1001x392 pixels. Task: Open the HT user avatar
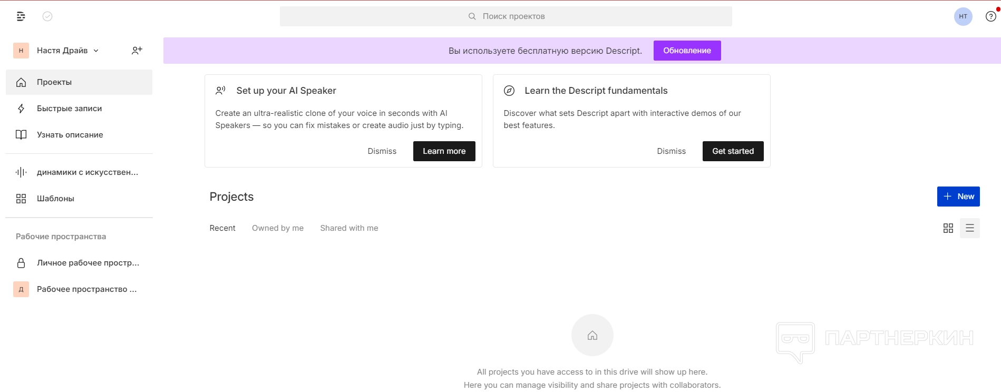[963, 16]
